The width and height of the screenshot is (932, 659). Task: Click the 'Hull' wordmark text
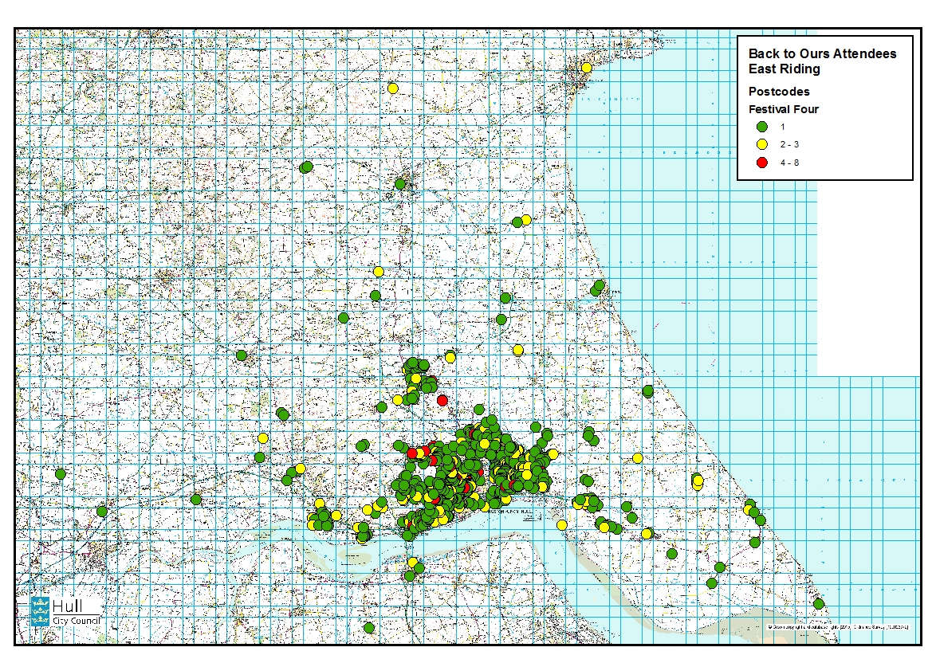pyautogui.click(x=68, y=606)
